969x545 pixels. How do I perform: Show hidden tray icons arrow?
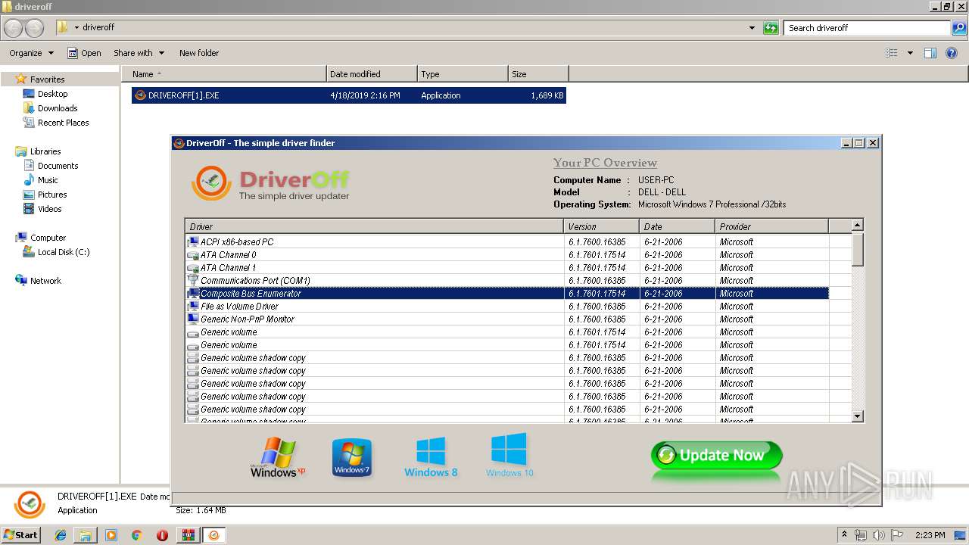(x=845, y=535)
